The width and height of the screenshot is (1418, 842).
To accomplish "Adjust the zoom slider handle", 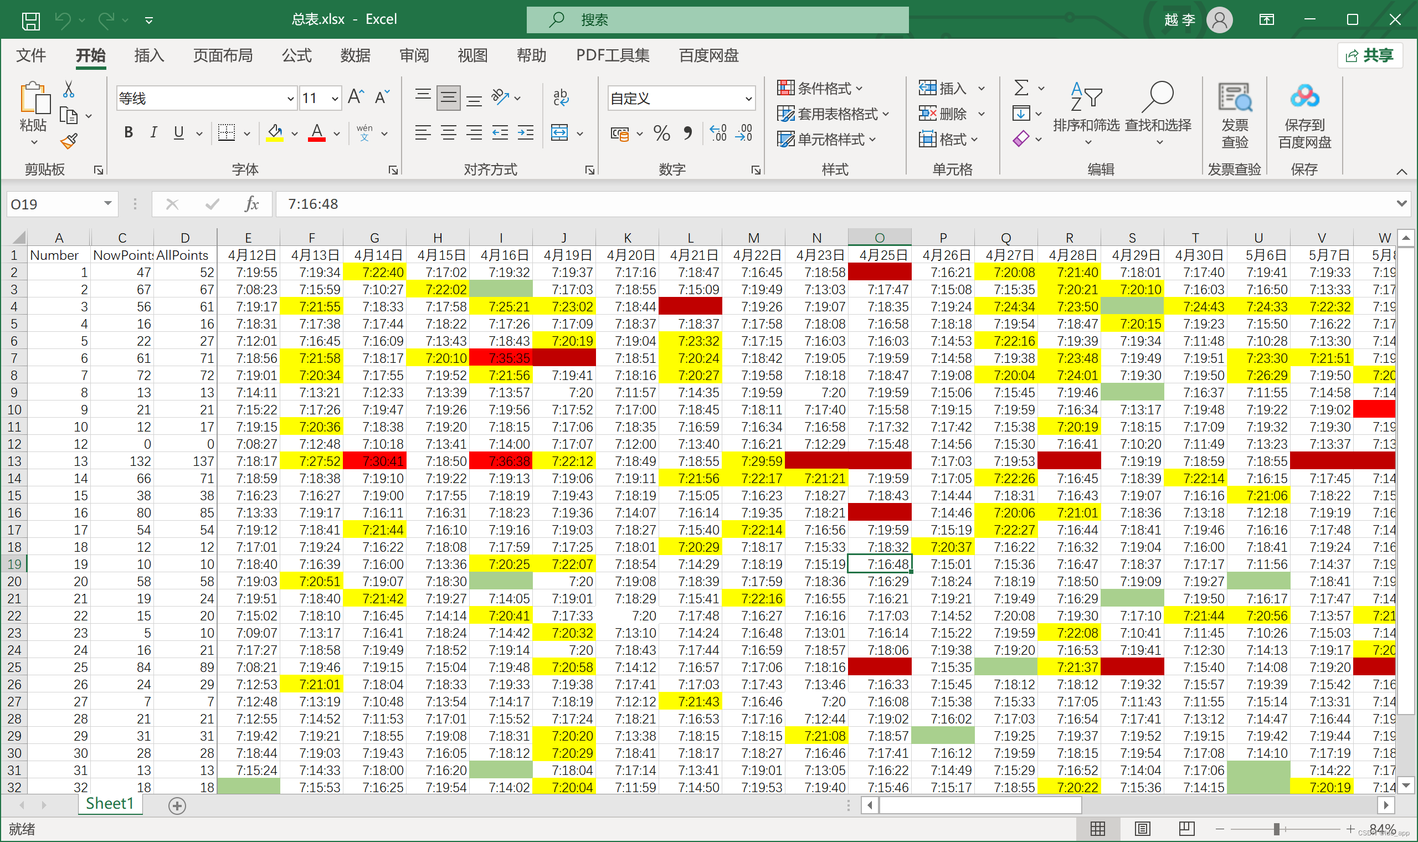I will tap(1277, 829).
